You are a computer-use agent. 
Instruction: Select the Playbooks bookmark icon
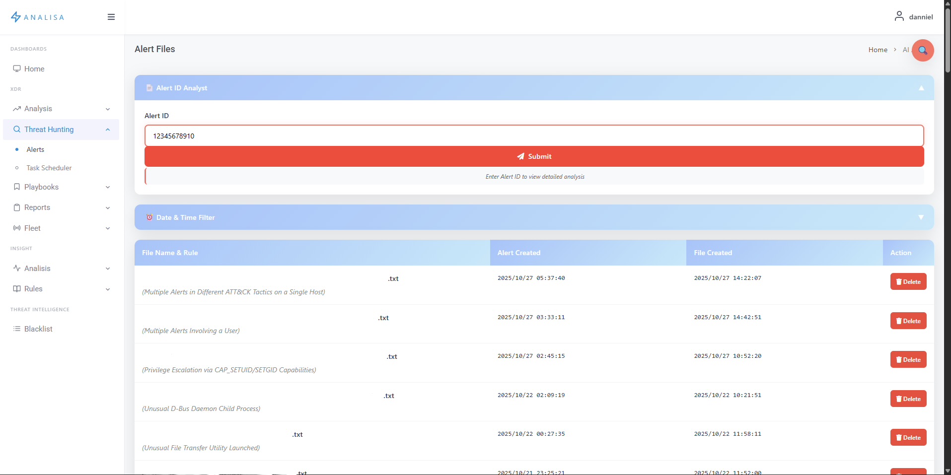(16, 187)
